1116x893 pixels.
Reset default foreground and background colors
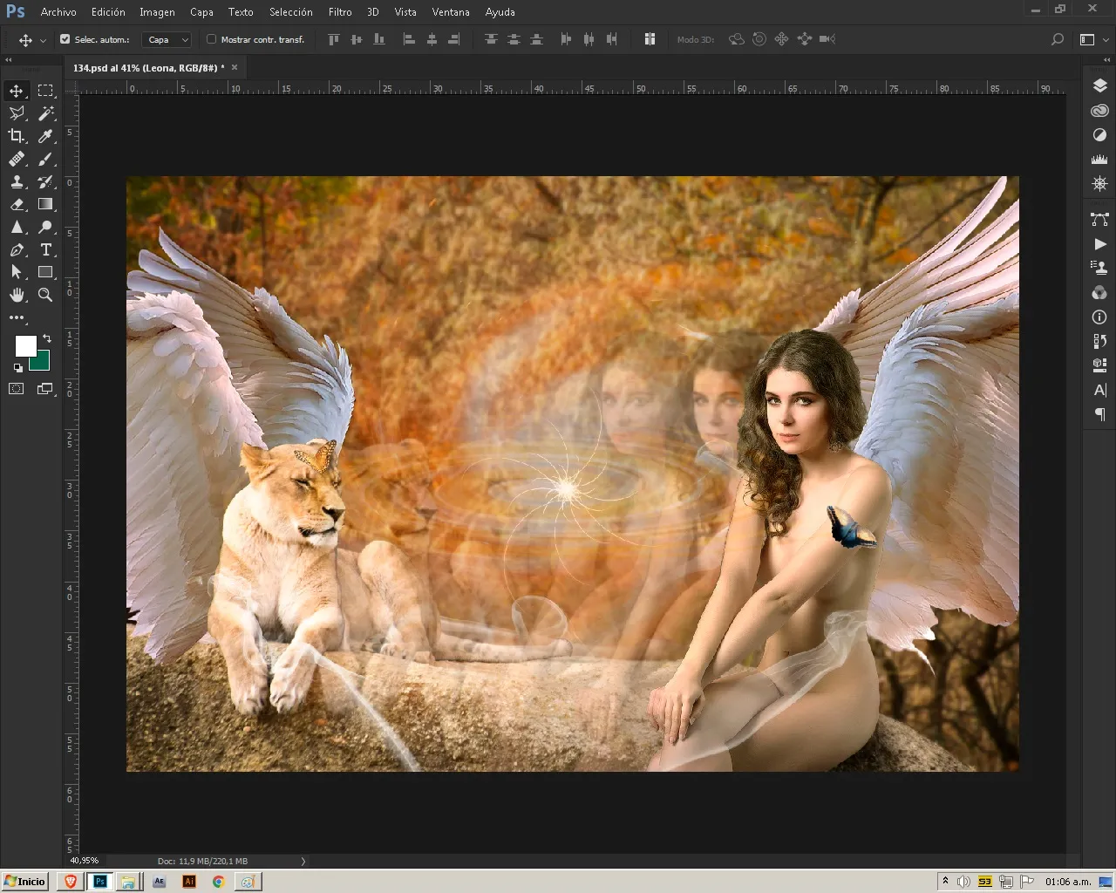18,368
